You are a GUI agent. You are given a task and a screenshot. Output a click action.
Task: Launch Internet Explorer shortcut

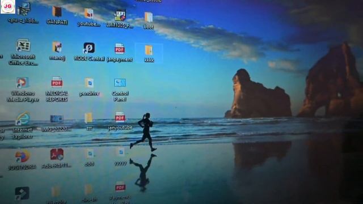coord(23,126)
